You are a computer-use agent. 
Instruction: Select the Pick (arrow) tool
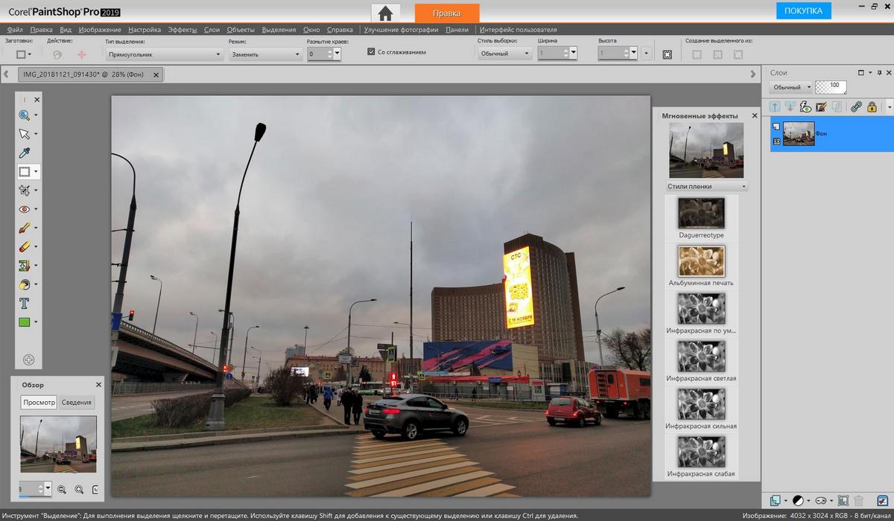[x=25, y=134]
